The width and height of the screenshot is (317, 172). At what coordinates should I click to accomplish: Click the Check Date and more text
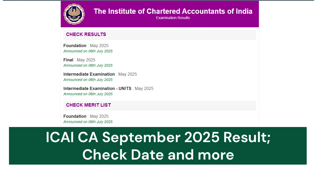(158, 155)
